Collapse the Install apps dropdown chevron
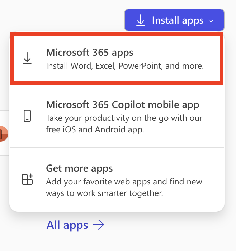This screenshot has height=251, width=236. coord(211,21)
